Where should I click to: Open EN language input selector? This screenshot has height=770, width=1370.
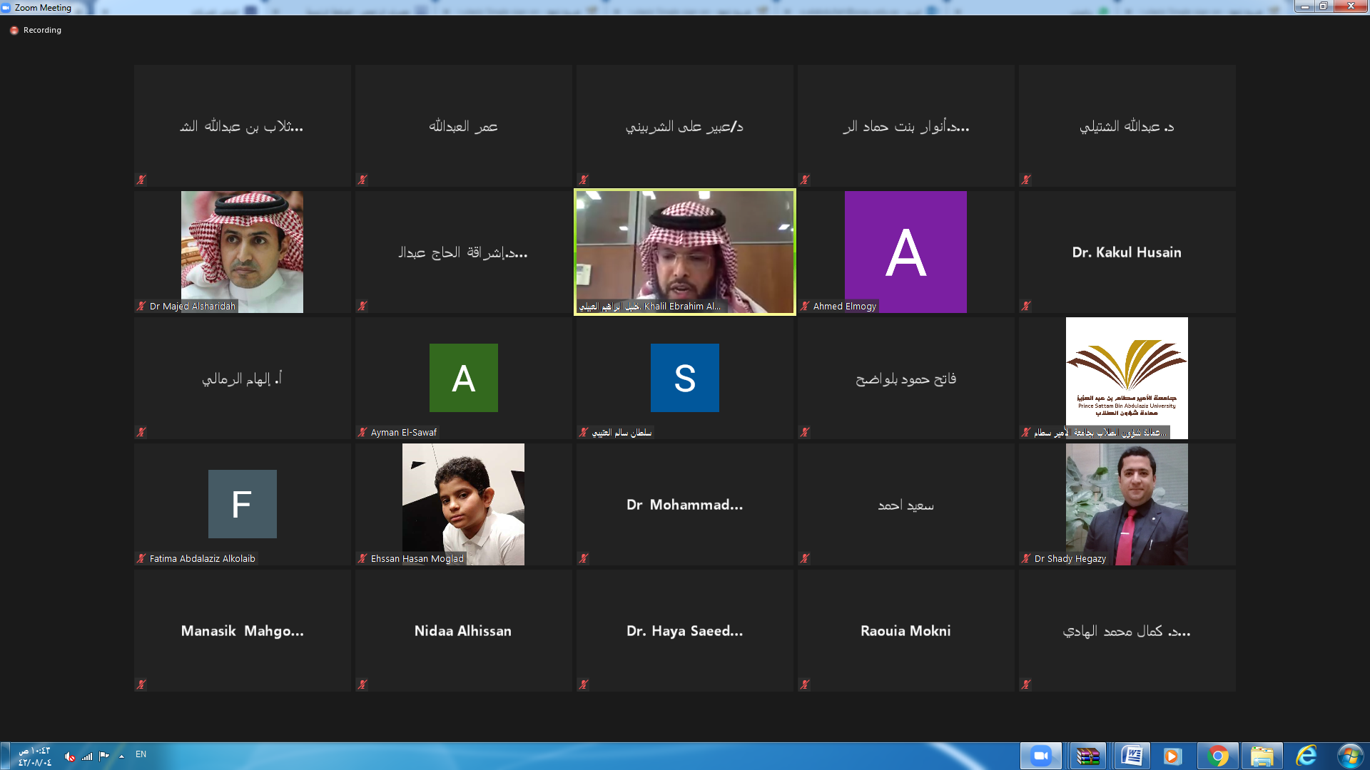tap(141, 754)
